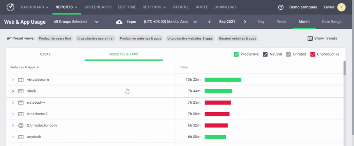The height and width of the screenshot is (146, 354).
Task: Go to previous month arrow
Action: point(209,22)
